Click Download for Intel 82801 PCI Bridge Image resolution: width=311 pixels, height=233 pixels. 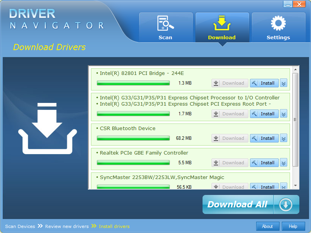click(230, 83)
